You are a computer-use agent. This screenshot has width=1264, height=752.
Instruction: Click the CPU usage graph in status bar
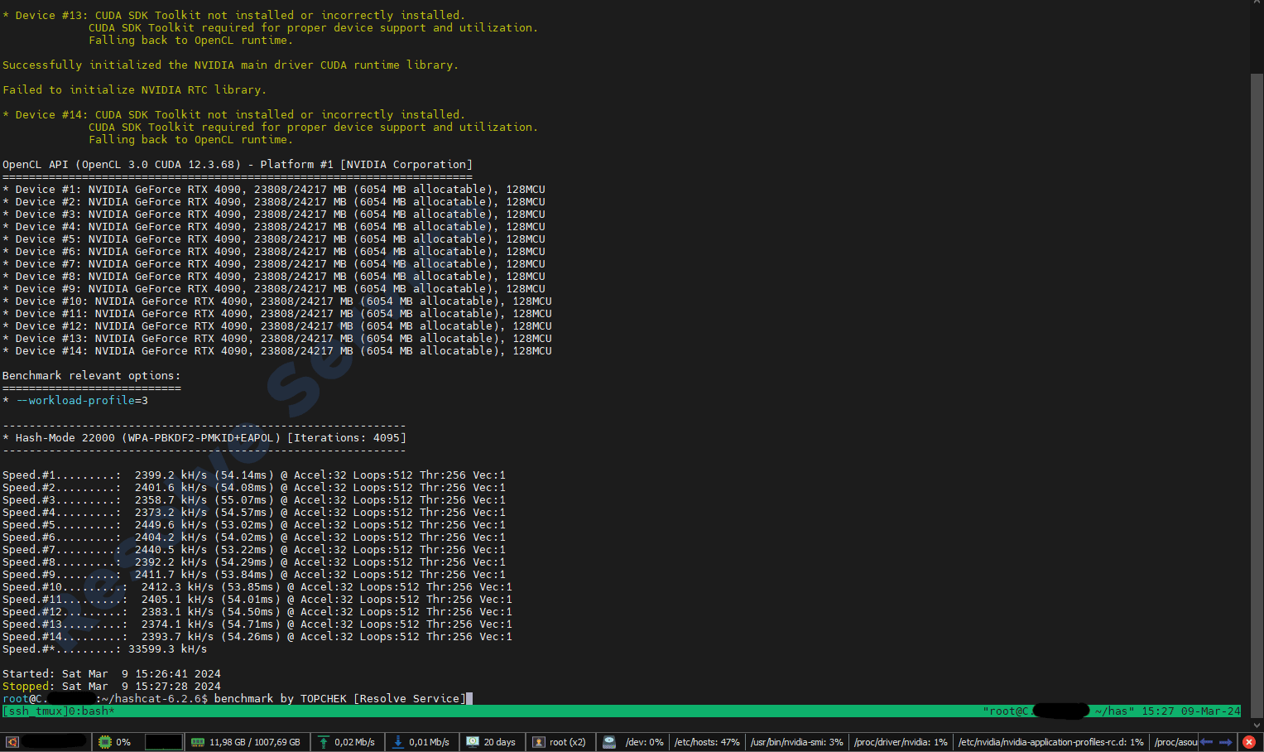[x=163, y=742]
